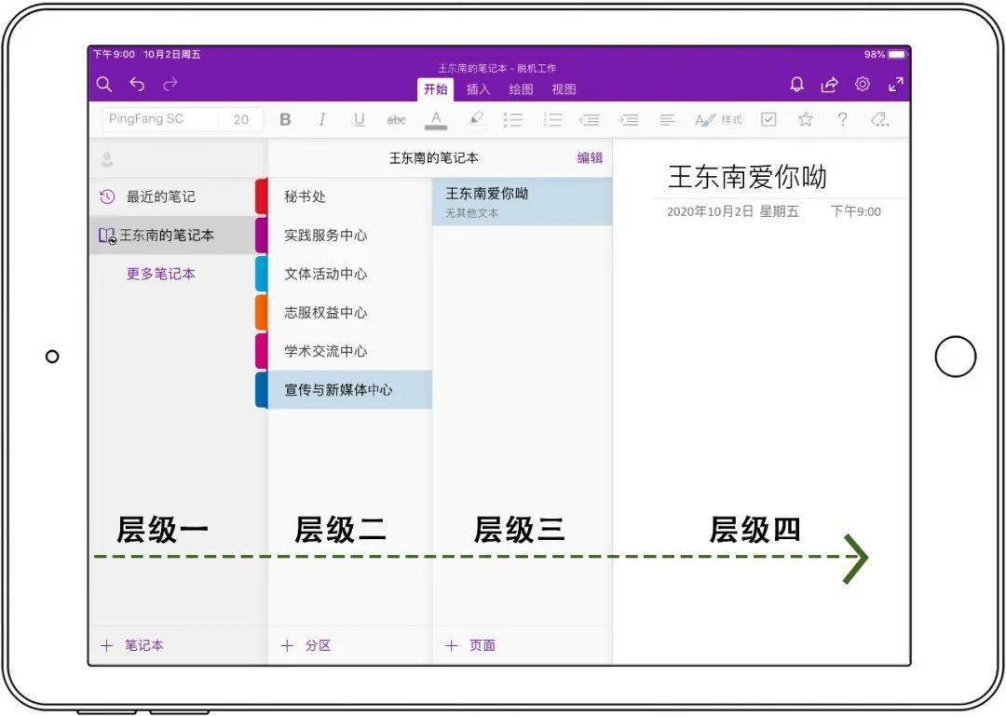Tap the 编辑 button
The height and width of the screenshot is (716, 1006).
coord(590,158)
